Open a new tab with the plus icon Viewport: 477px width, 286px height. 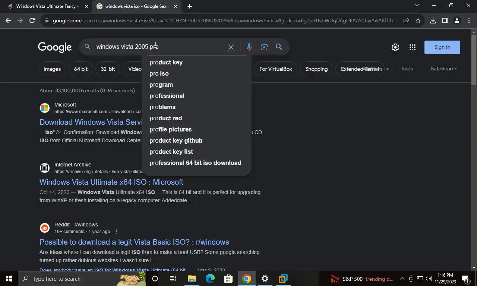[190, 6]
